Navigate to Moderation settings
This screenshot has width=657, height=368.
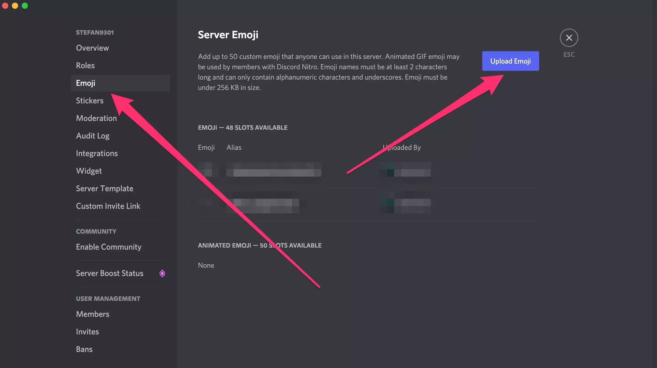pyautogui.click(x=96, y=118)
